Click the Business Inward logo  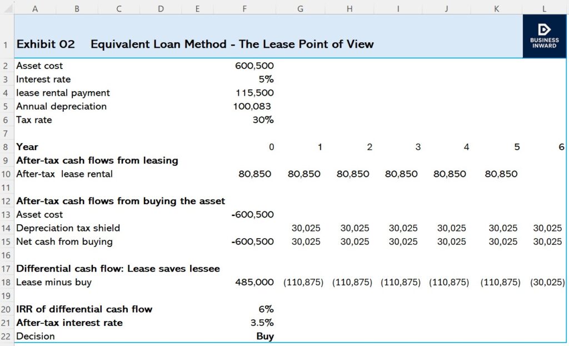pos(545,36)
